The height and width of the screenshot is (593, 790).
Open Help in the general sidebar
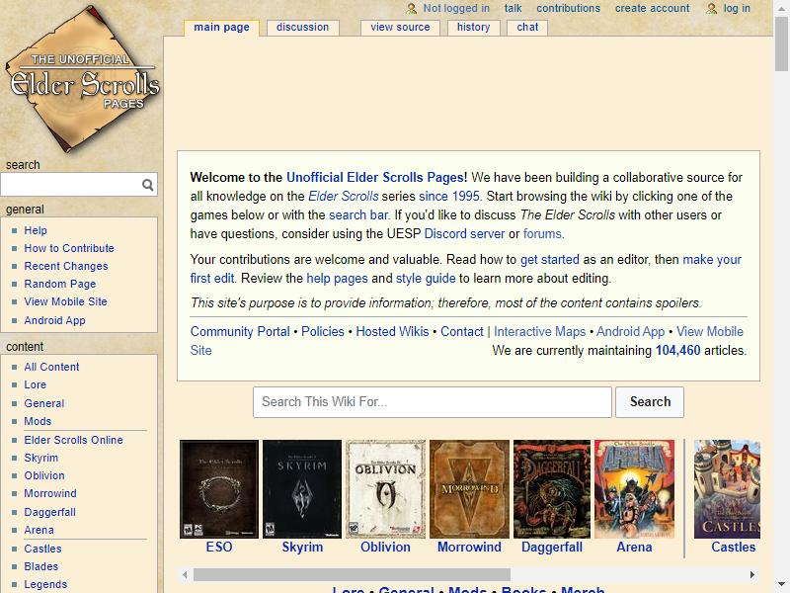click(36, 230)
